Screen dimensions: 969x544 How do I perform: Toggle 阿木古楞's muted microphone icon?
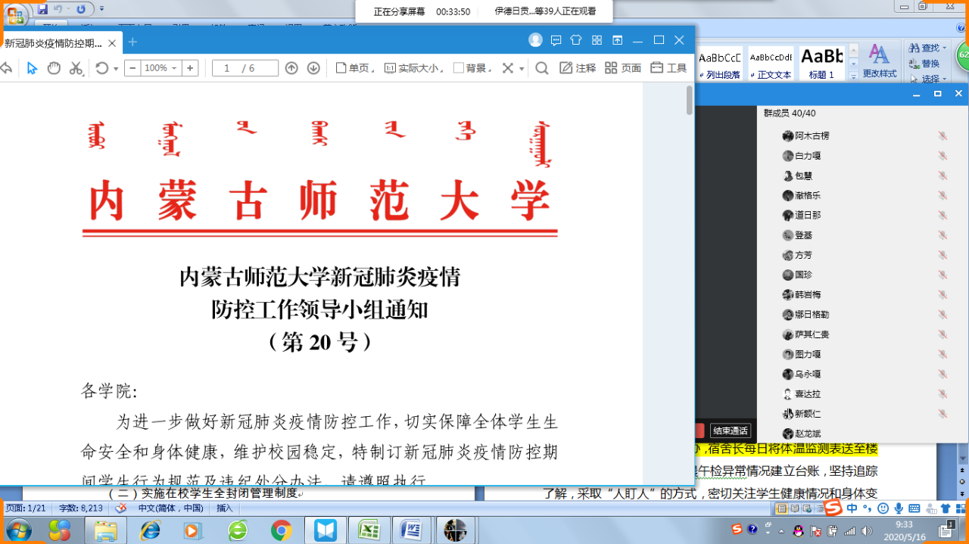click(x=943, y=136)
